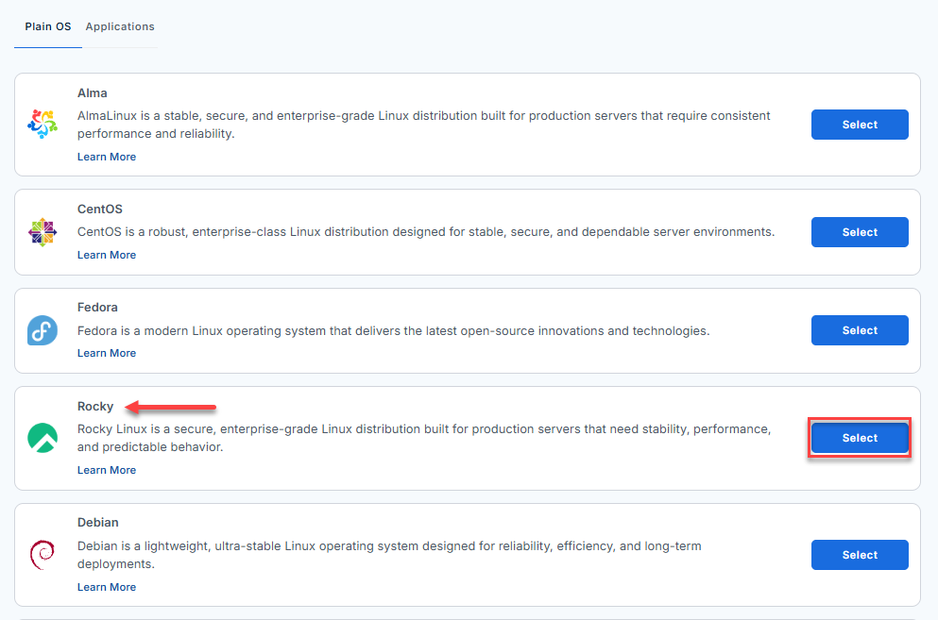Open Learn More link under Rocky
Image resolution: width=938 pixels, height=620 pixels.
[x=107, y=470]
